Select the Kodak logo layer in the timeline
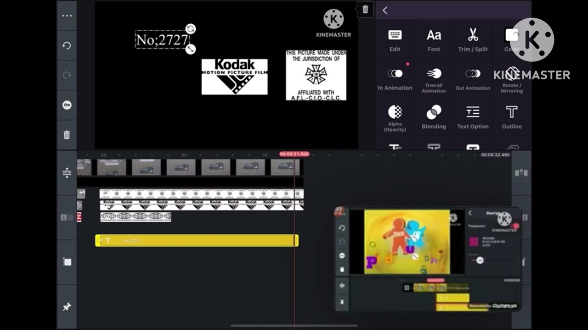The image size is (588, 330). [x=202, y=205]
